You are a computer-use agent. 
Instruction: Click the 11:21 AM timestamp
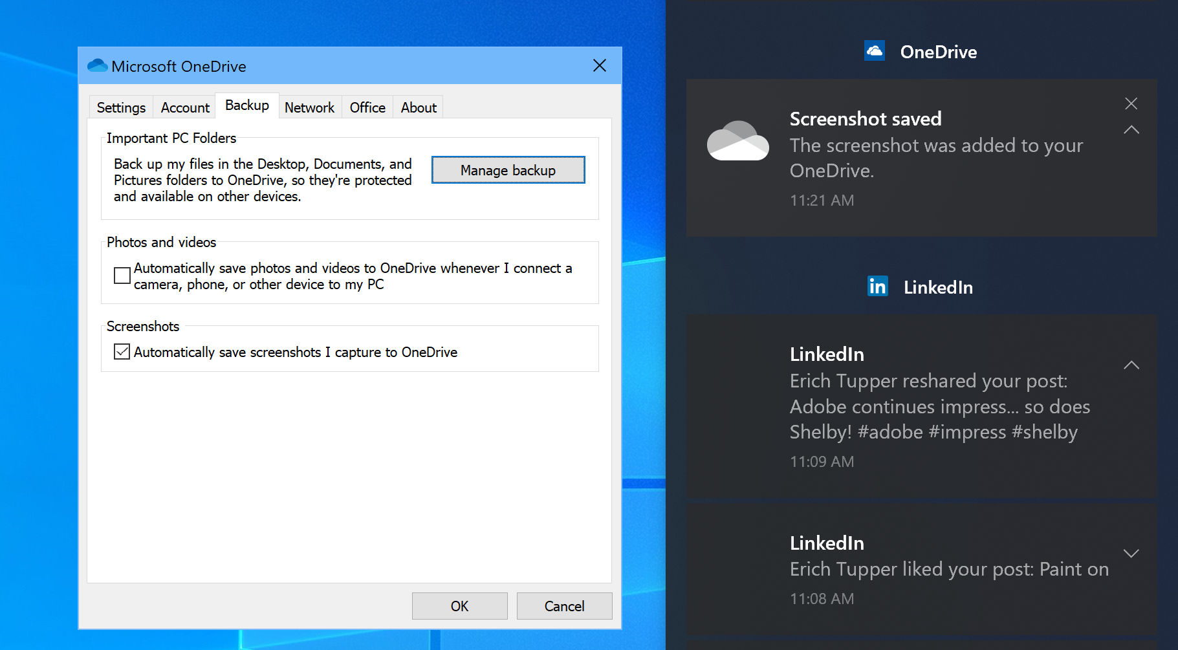[822, 200]
